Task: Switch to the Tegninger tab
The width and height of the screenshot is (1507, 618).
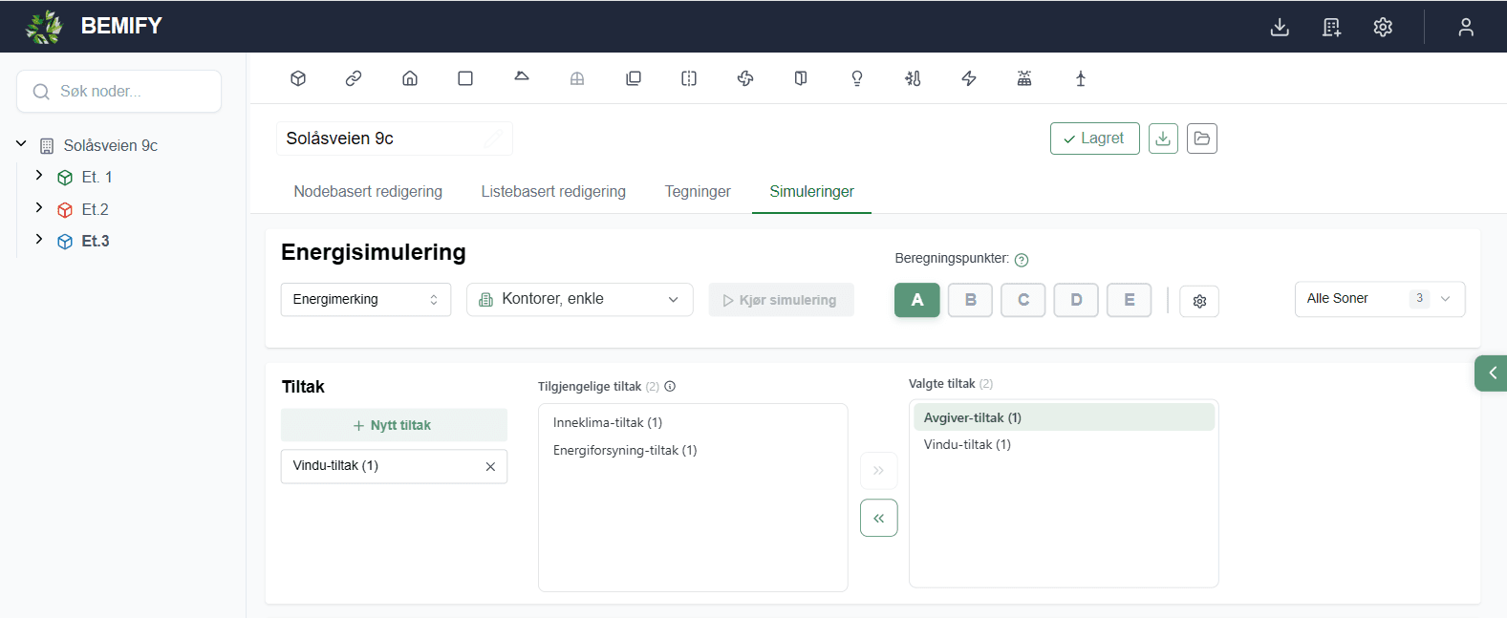Action: [x=698, y=192]
